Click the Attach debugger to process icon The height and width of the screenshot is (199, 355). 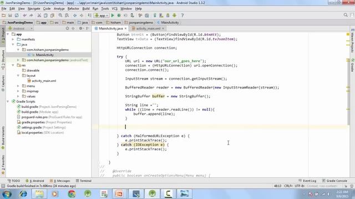pyautogui.click(x=132, y=15)
